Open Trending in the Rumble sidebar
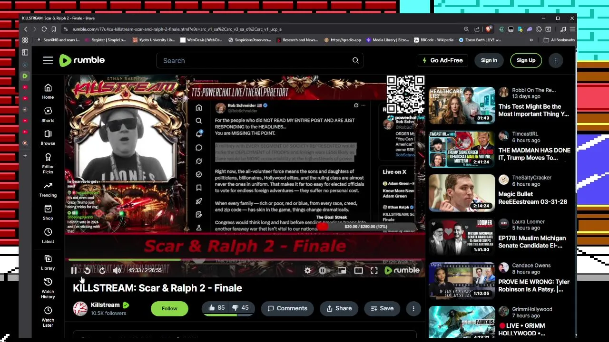 [48, 189]
